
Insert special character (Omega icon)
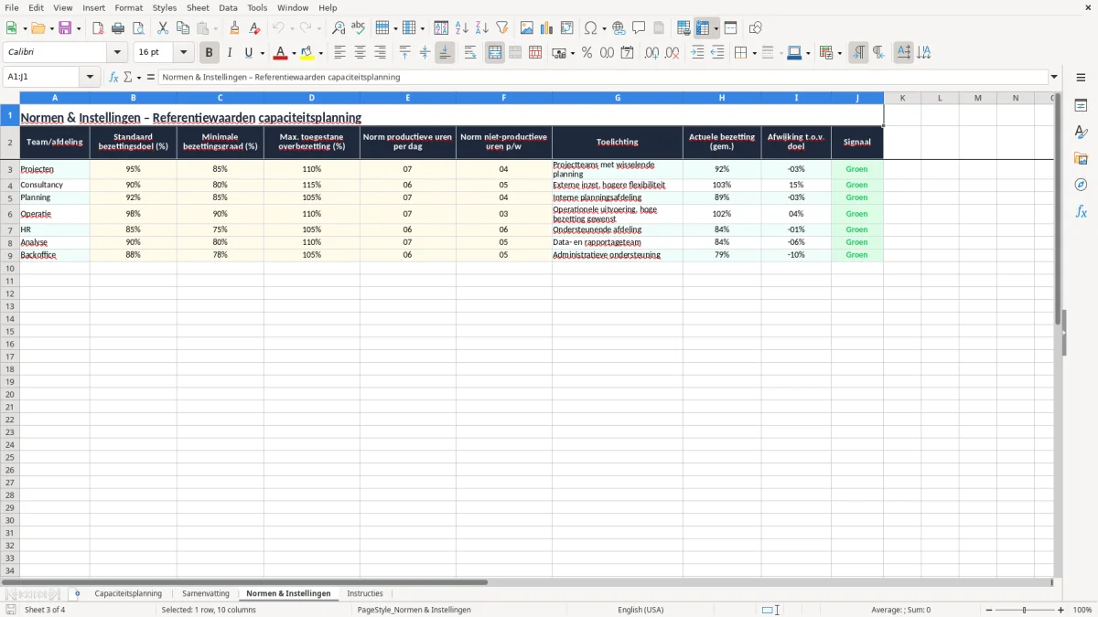click(590, 28)
